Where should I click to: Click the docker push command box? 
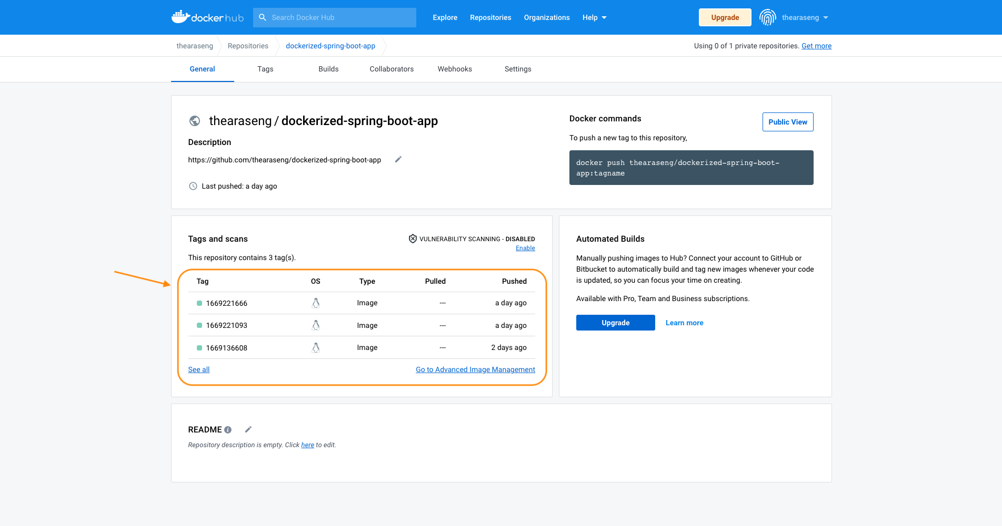[692, 168]
